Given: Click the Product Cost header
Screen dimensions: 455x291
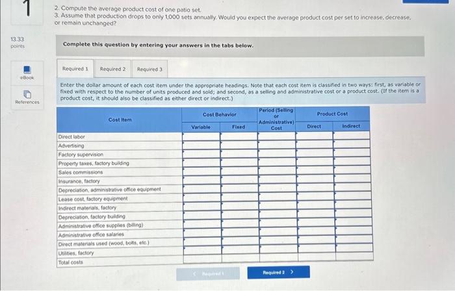Looking at the screenshot, I should coord(332,114).
